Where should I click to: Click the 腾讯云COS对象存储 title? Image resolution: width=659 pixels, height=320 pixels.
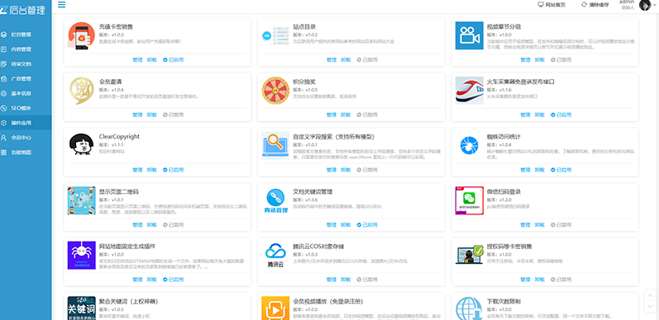coord(318,247)
